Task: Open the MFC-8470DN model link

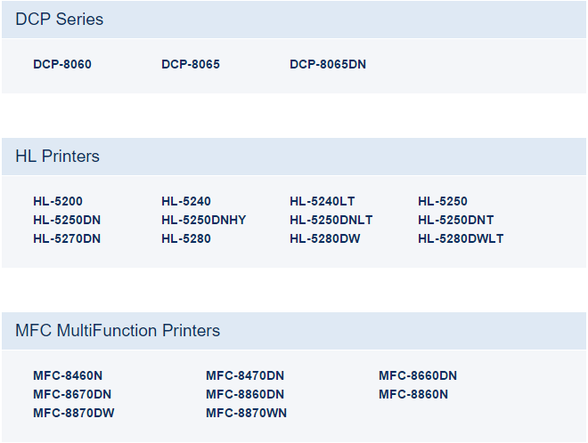Action: coord(245,375)
